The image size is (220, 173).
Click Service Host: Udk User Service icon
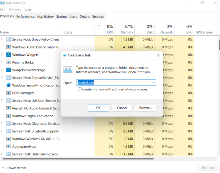coord(8,100)
